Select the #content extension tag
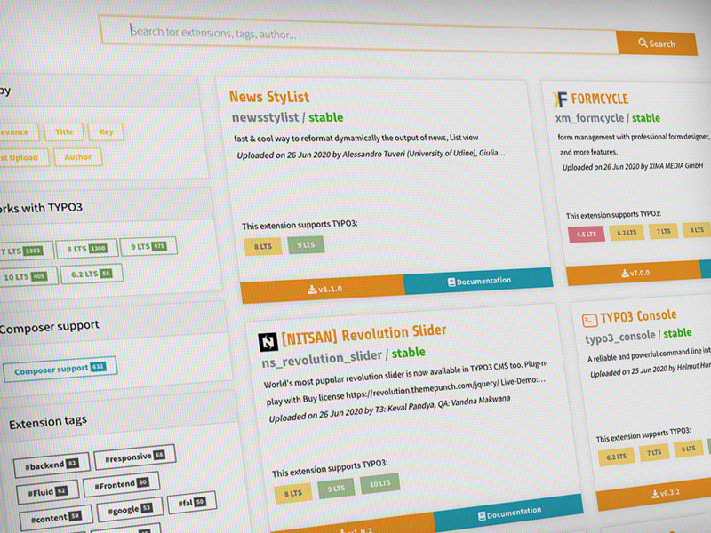Screen dimensions: 711x533 [56, 517]
